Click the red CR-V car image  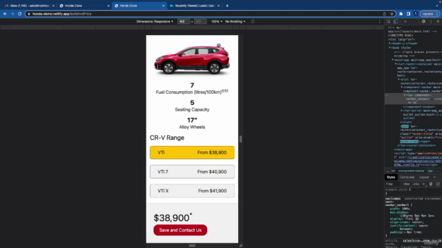pyautogui.click(x=192, y=59)
